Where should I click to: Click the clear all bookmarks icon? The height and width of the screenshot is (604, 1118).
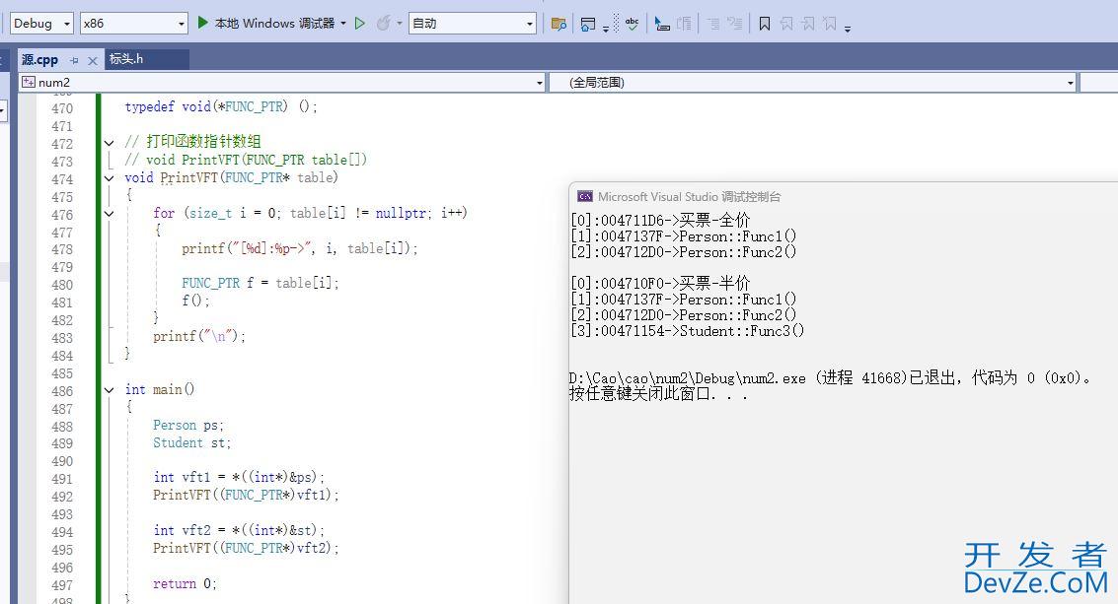(829, 25)
